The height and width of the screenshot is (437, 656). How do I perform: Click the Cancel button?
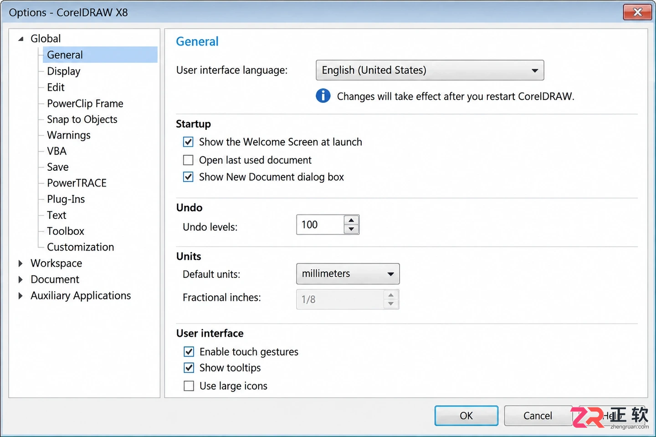click(x=538, y=416)
